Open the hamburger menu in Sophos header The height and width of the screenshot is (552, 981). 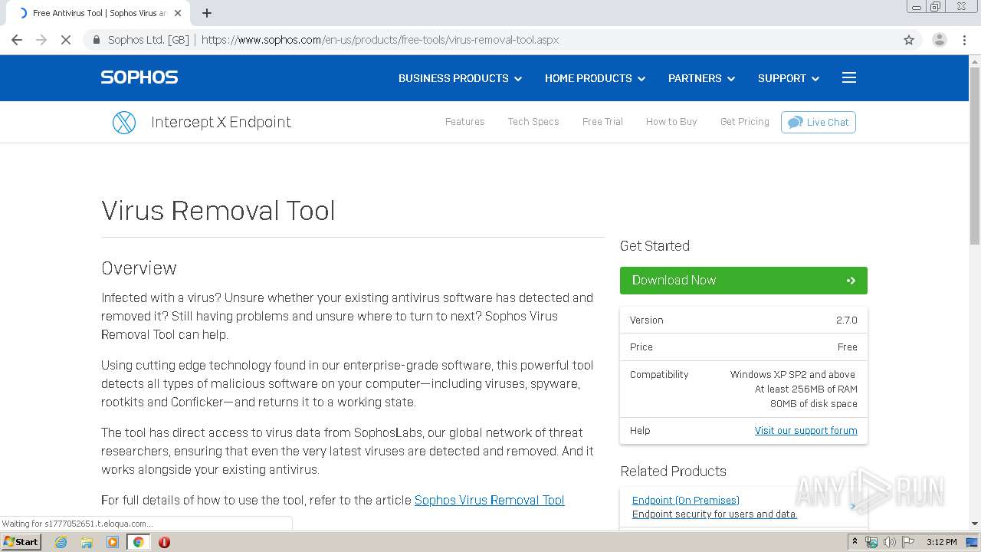[x=848, y=77]
